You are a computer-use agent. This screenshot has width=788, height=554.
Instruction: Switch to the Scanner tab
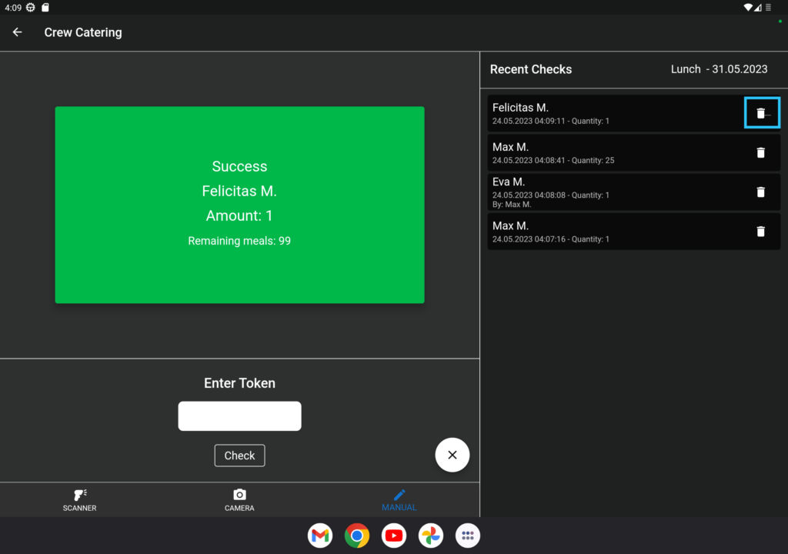coord(79,500)
